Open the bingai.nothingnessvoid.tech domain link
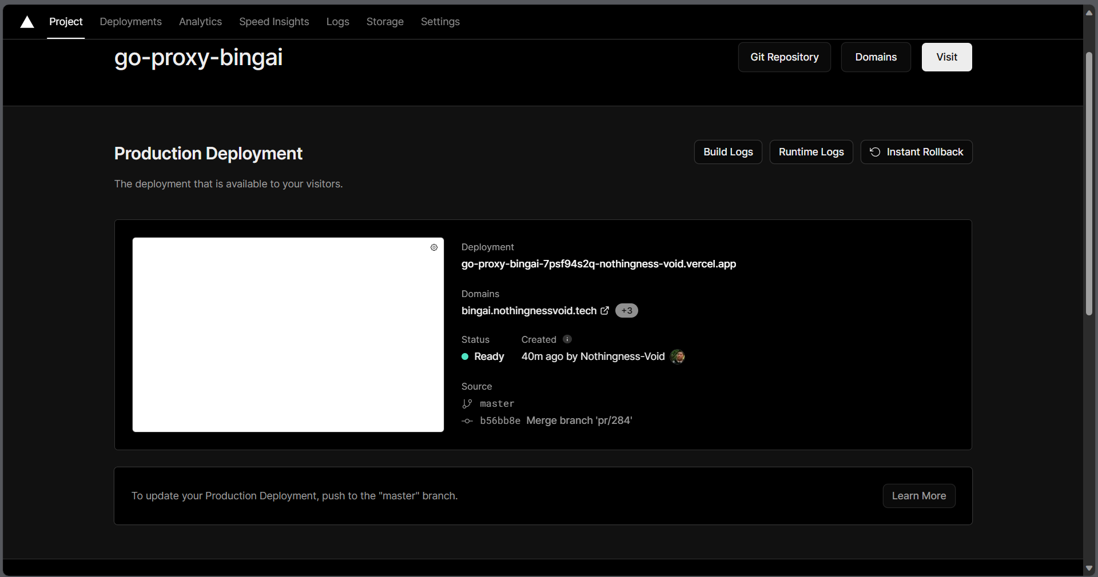This screenshot has height=577, width=1098. coord(529,310)
